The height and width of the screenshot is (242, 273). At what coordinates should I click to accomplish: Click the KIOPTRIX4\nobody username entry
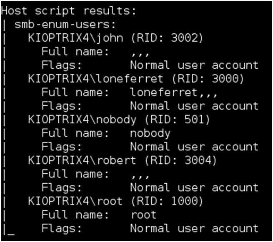click(82, 120)
